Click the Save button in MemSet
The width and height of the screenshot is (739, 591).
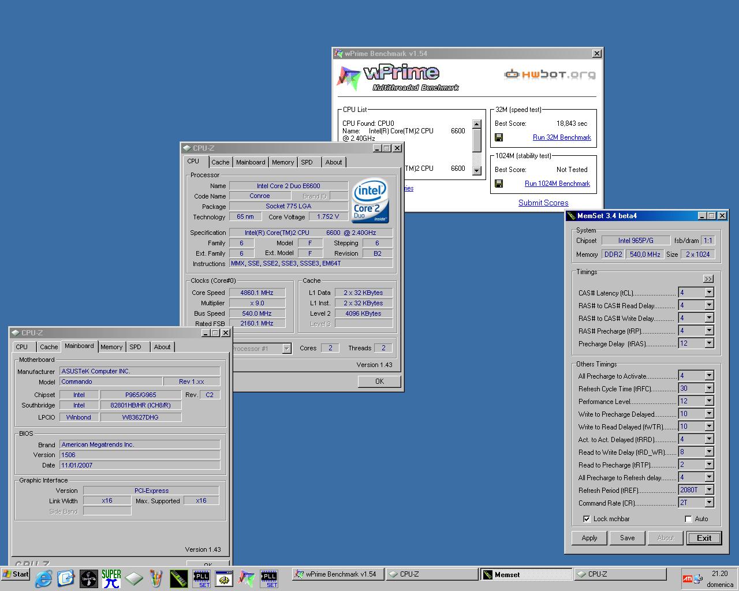(x=628, y=538)
